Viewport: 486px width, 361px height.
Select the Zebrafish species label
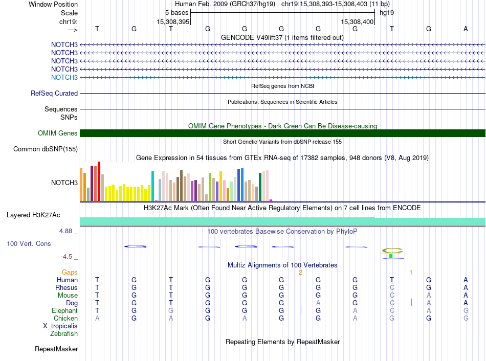pyautogui.click(x=64, y=334)
